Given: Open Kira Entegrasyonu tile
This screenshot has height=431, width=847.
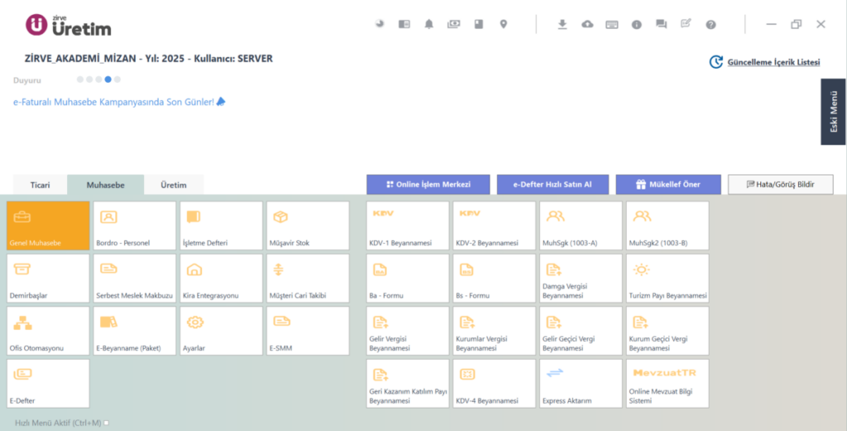Looking at the screenshot, I should 221,278.
